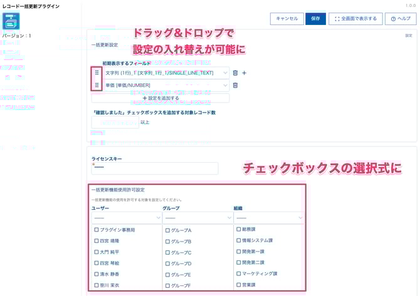Click the plugin icon at top left
The height and width of the screenshot is (296, 420).
11,21
